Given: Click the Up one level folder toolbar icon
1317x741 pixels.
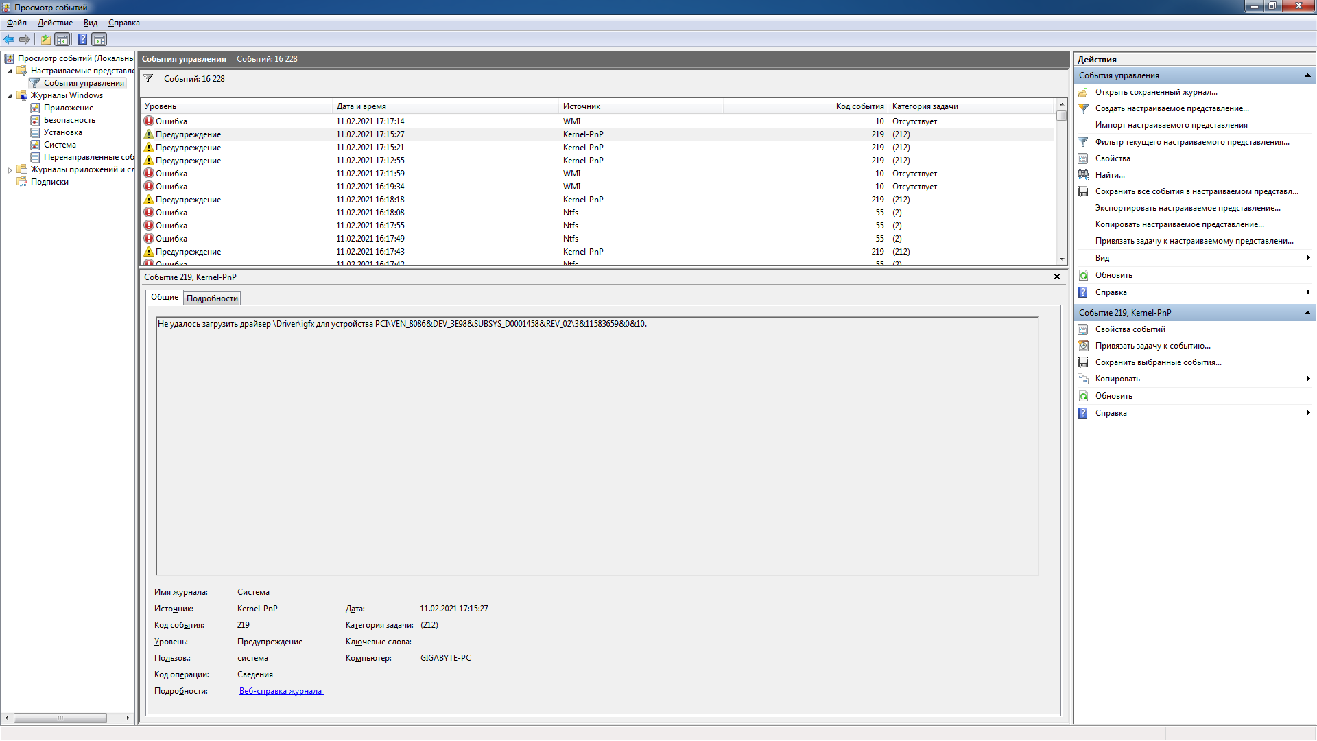Looking at the screenshot, I should [x=46, y=39].
